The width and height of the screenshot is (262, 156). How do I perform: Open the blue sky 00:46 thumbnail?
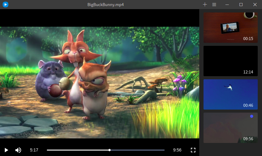[x=230, y=94]
